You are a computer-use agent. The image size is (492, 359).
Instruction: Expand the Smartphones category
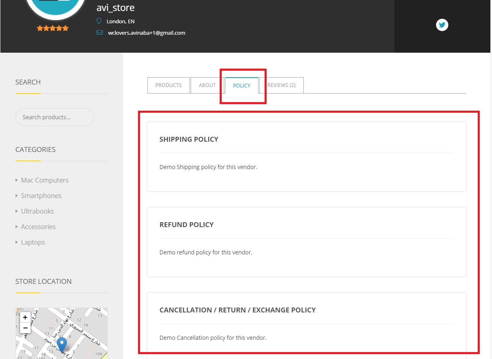point(41,195)
